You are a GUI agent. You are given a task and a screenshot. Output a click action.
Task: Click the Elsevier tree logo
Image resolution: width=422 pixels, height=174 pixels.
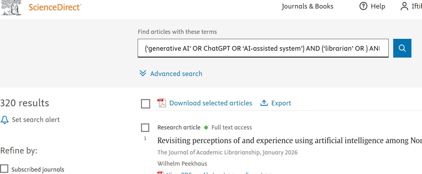click(x=11, y=7)
